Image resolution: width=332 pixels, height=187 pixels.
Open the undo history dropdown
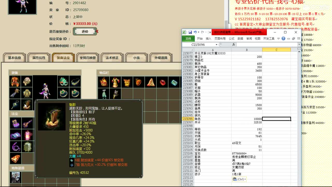[198, 32]
